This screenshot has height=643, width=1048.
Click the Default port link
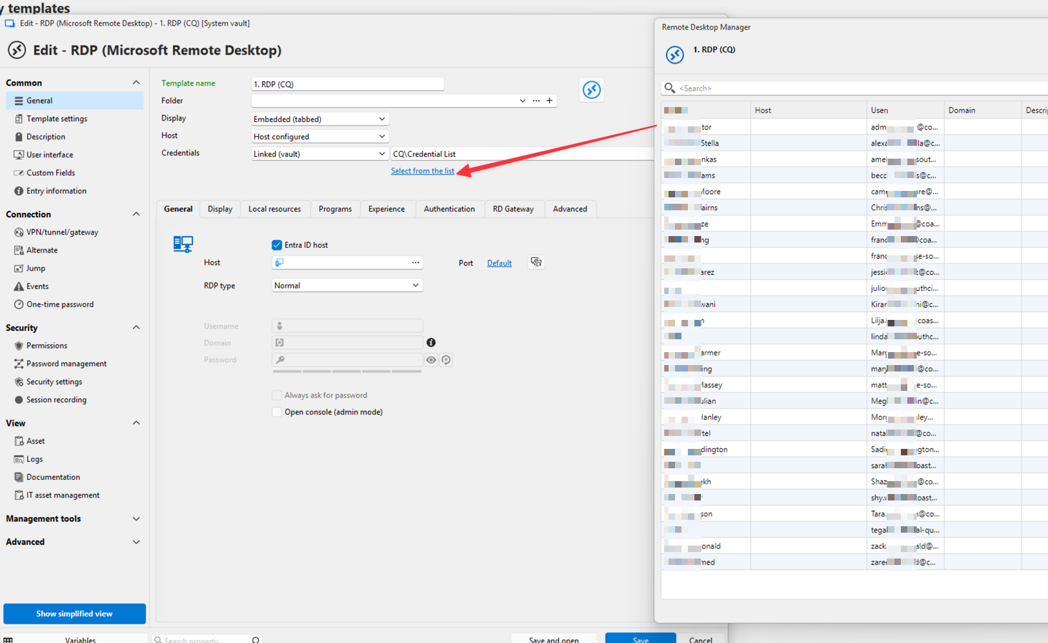click(499, 263)
